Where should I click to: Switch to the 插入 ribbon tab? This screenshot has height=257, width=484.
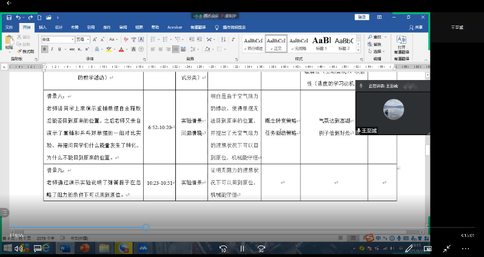[42, 27]
